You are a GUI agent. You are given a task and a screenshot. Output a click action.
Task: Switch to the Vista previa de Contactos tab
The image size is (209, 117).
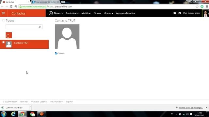click(x=45, y=2)
